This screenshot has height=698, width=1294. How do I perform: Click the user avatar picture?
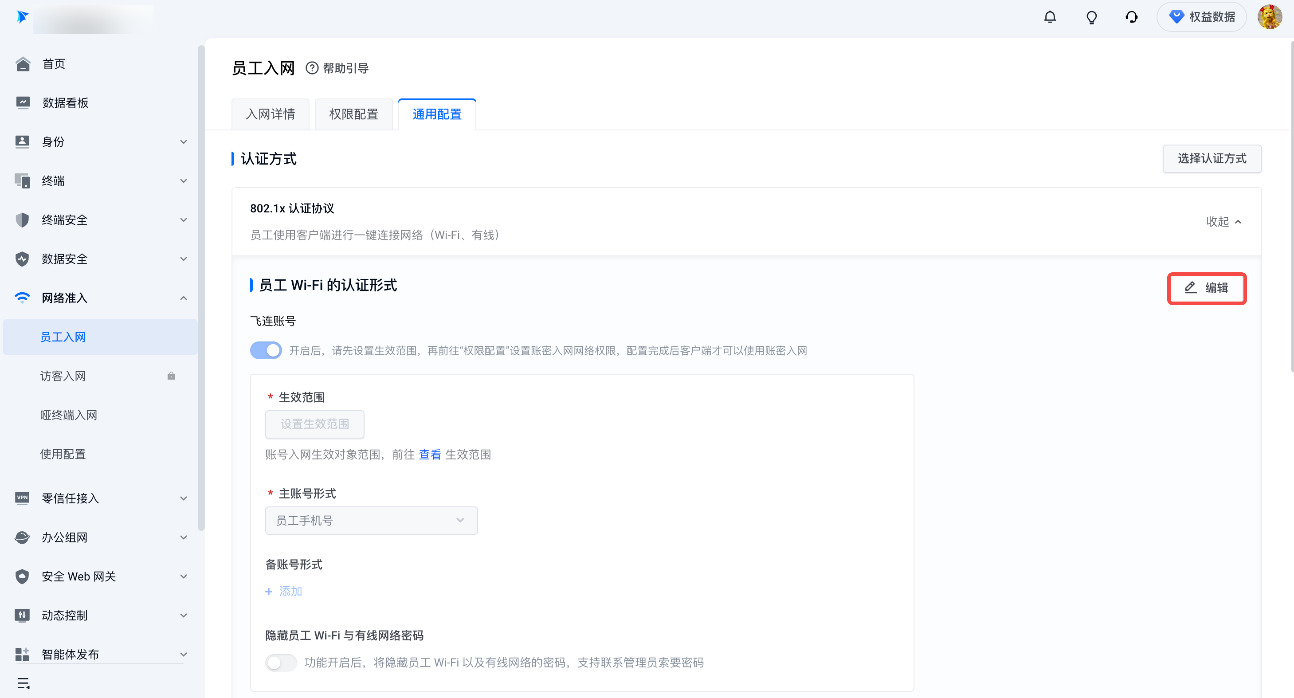coord(1269,17)
